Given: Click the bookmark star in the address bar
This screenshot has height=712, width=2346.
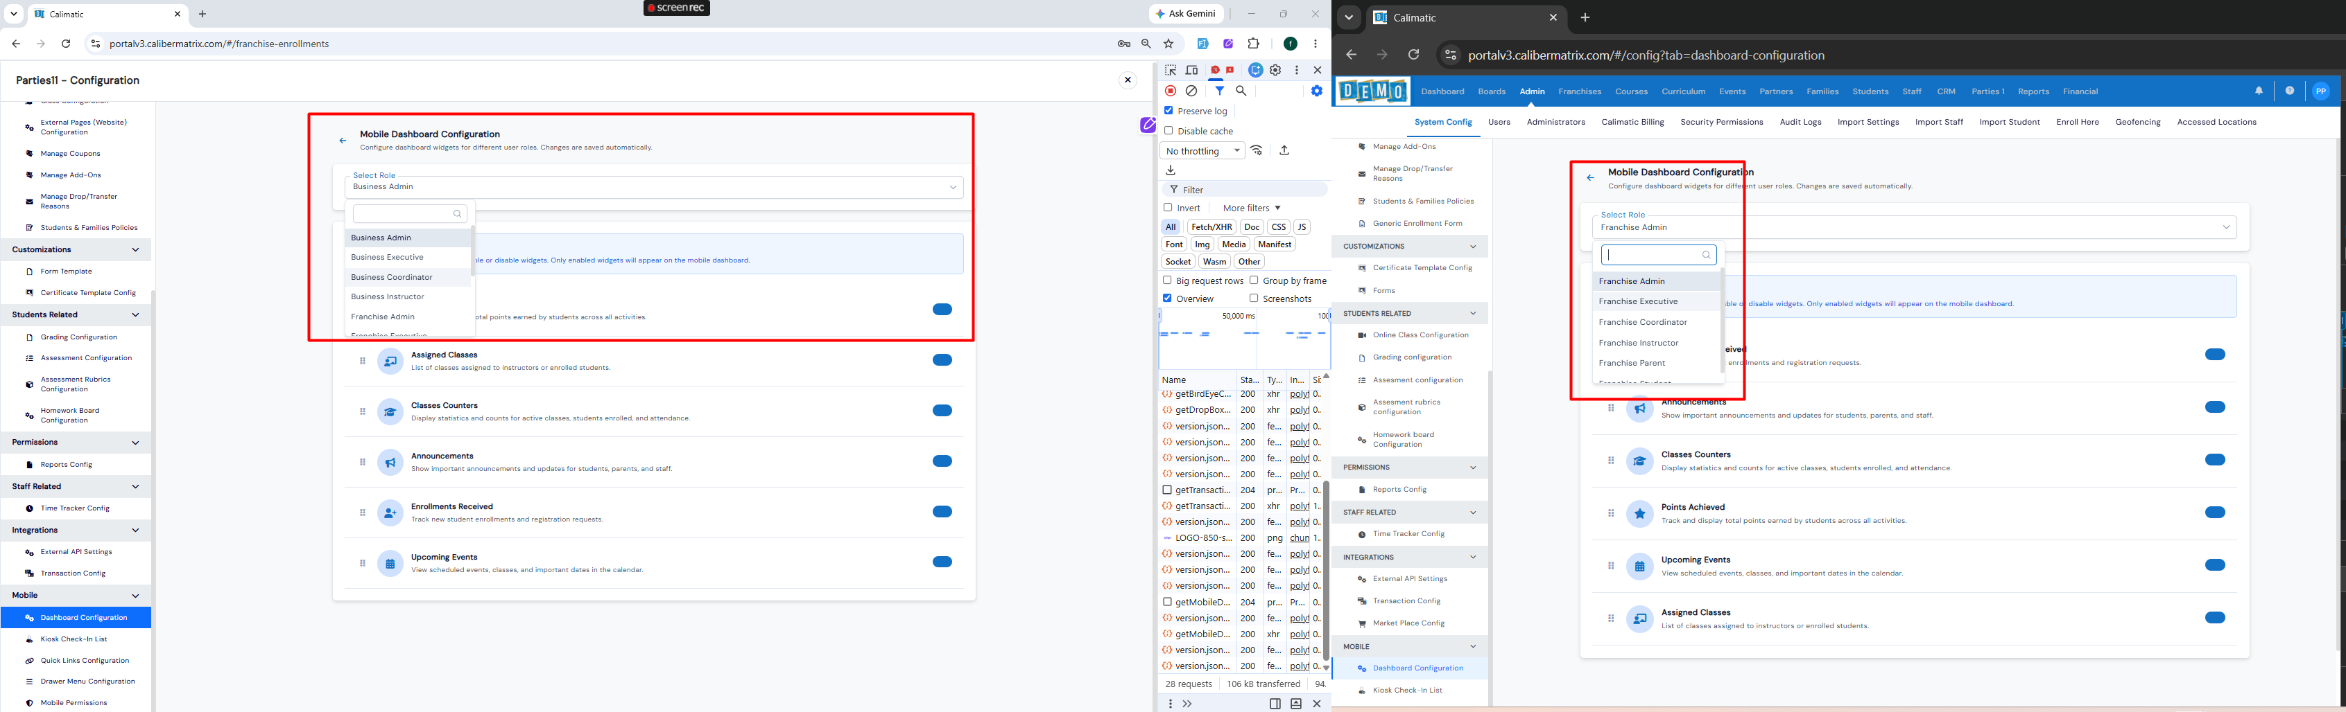Looking at the screenshot, I should click(1168, 44).
